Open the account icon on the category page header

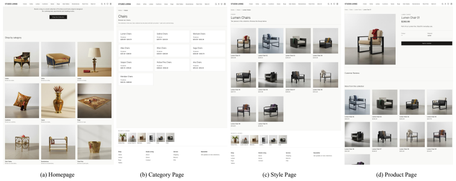tap(219, 4)
